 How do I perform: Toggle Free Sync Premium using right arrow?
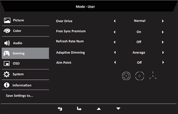pos(163,32)
